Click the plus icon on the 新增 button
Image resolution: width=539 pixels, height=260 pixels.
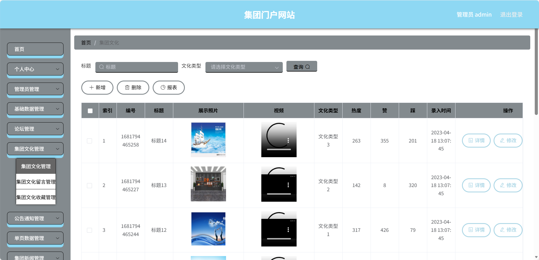91,88
